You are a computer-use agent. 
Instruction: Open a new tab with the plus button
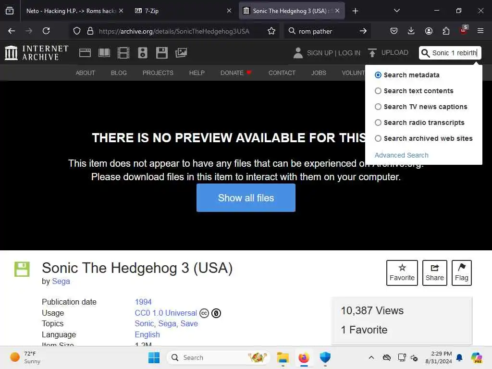pyautogui.click(x=355, y=11)
